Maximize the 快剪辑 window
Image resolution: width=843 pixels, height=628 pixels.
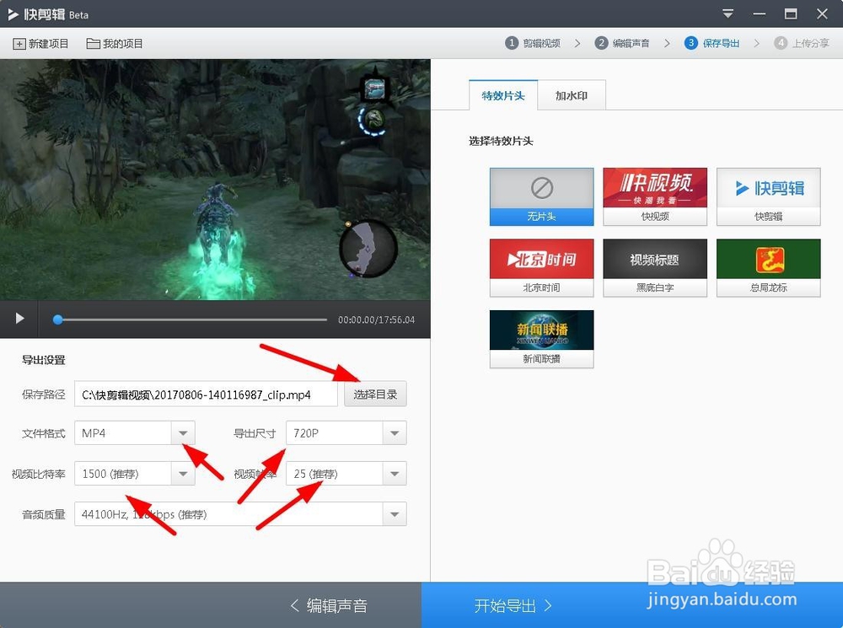[791, 13]
